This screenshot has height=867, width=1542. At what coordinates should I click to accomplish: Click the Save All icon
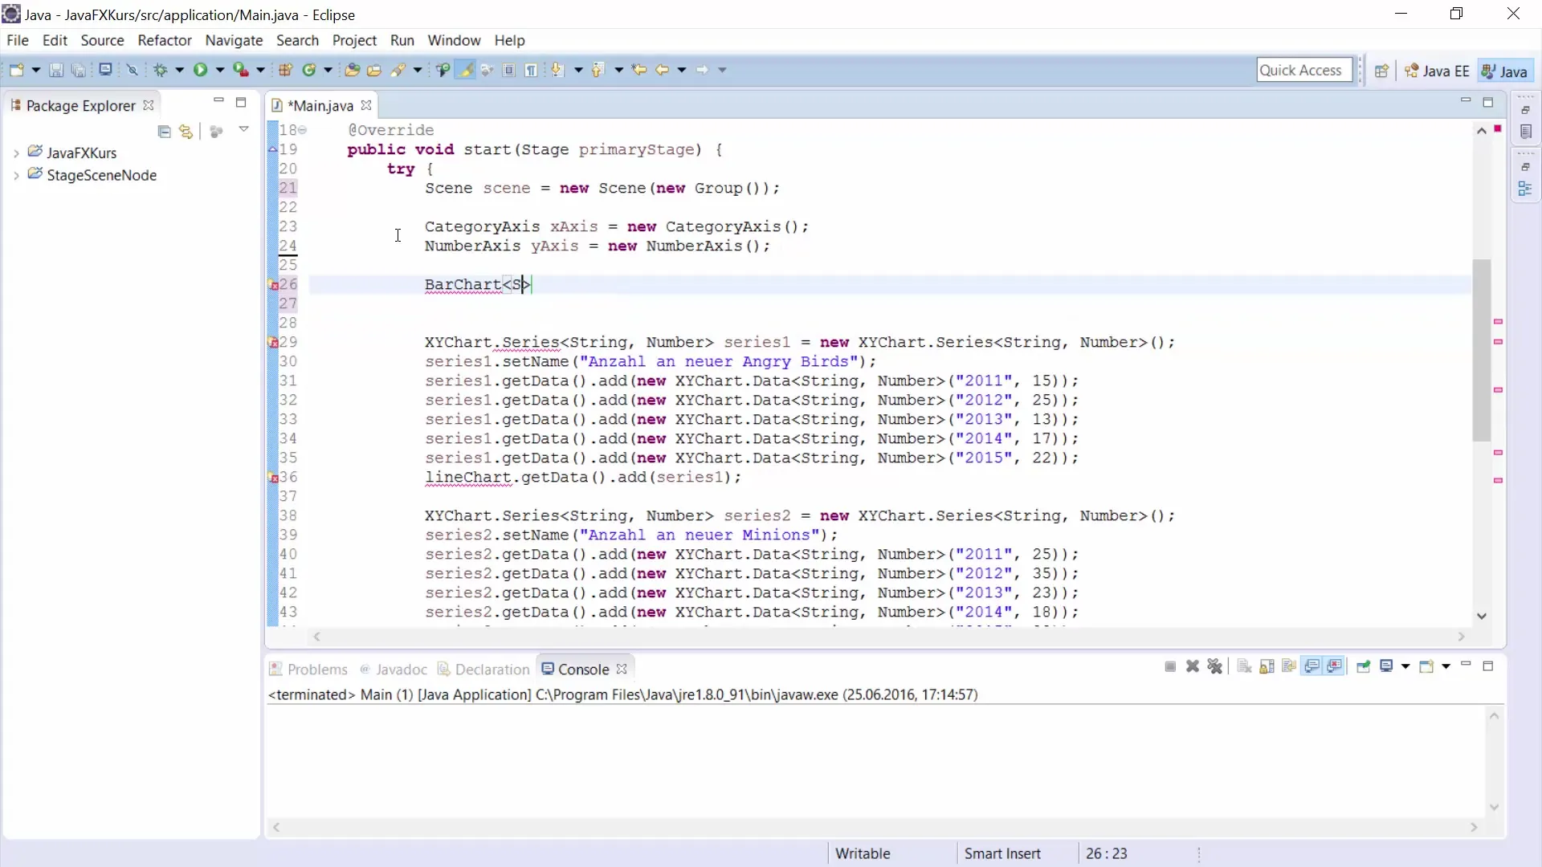(x=79, y=70)
